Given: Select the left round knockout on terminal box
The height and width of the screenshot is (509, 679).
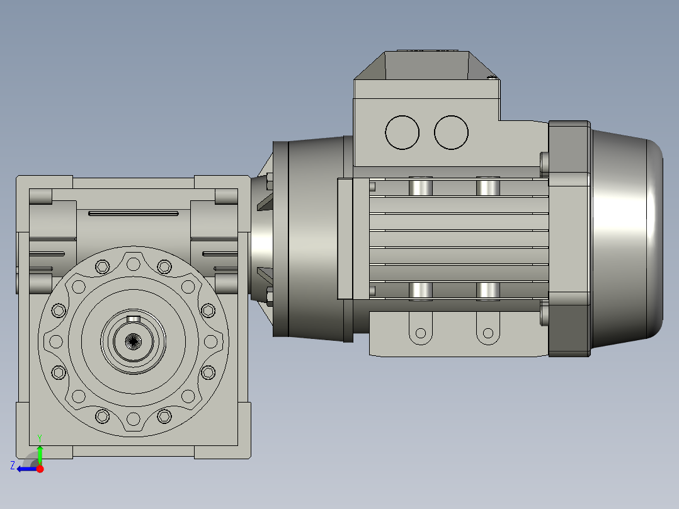Looking at the screenshot, I should (402, 132).
